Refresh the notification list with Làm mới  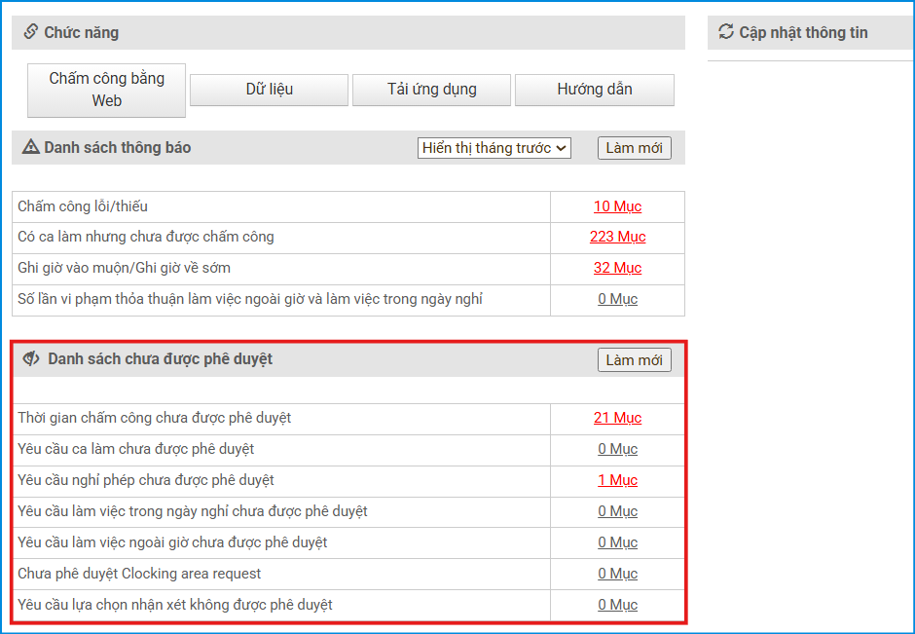point(634,148)
